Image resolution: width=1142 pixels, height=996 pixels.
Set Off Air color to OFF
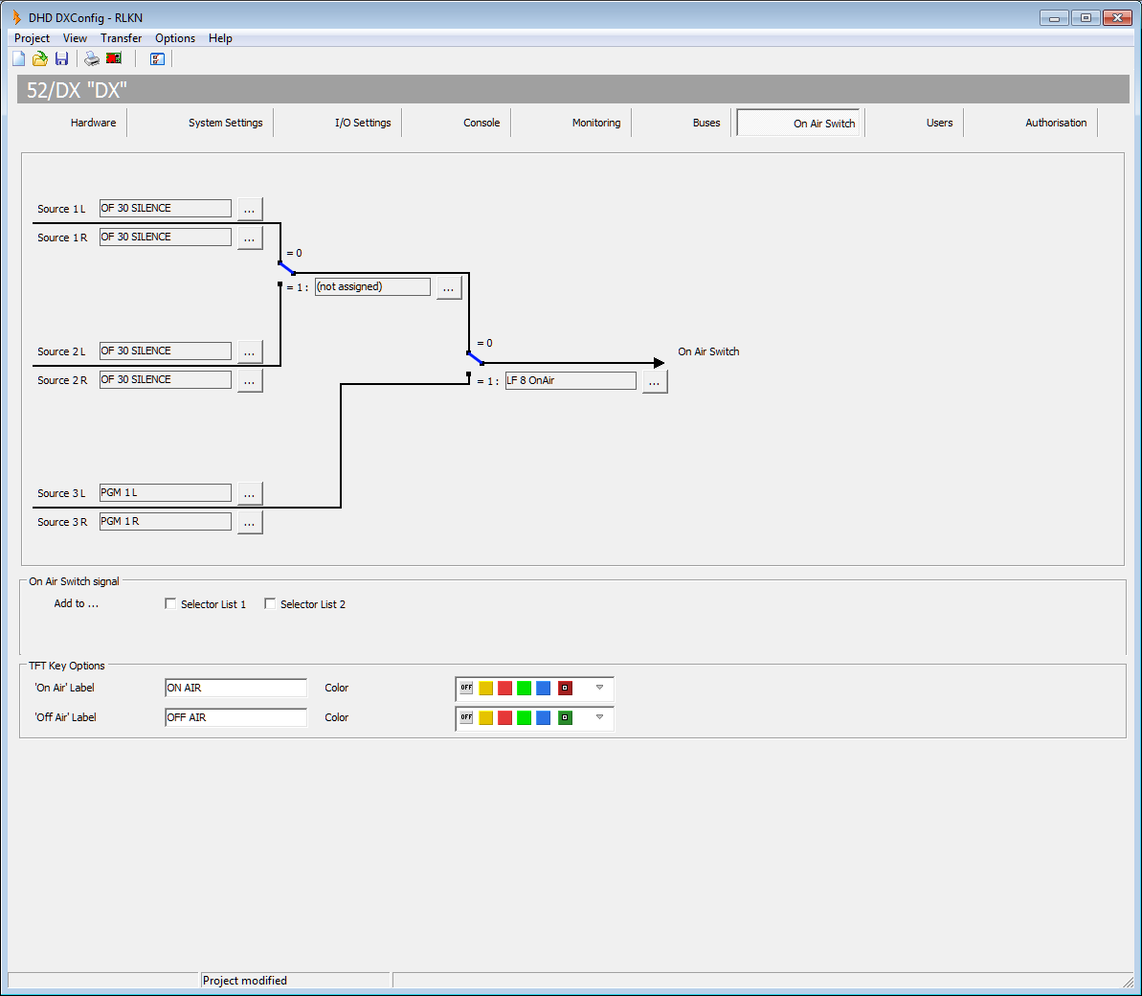click(x=467, y=717)
